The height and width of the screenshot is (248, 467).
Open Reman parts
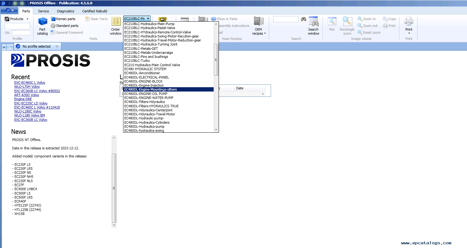pos(63,19)
